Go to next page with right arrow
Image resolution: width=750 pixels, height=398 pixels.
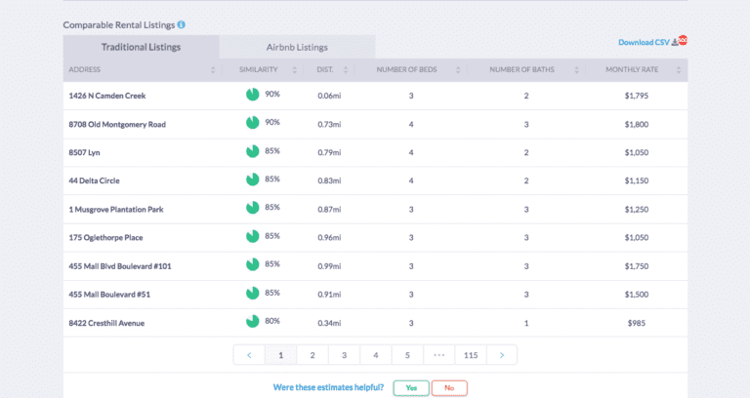[502, 355]
